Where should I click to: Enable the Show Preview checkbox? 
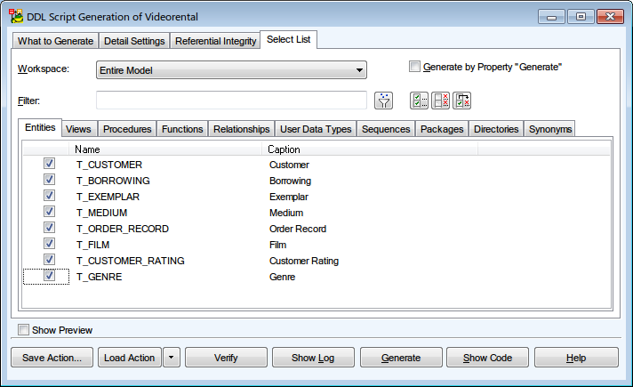point(23,330)
